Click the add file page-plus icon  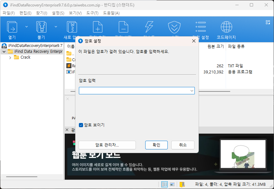coord(98,27)
